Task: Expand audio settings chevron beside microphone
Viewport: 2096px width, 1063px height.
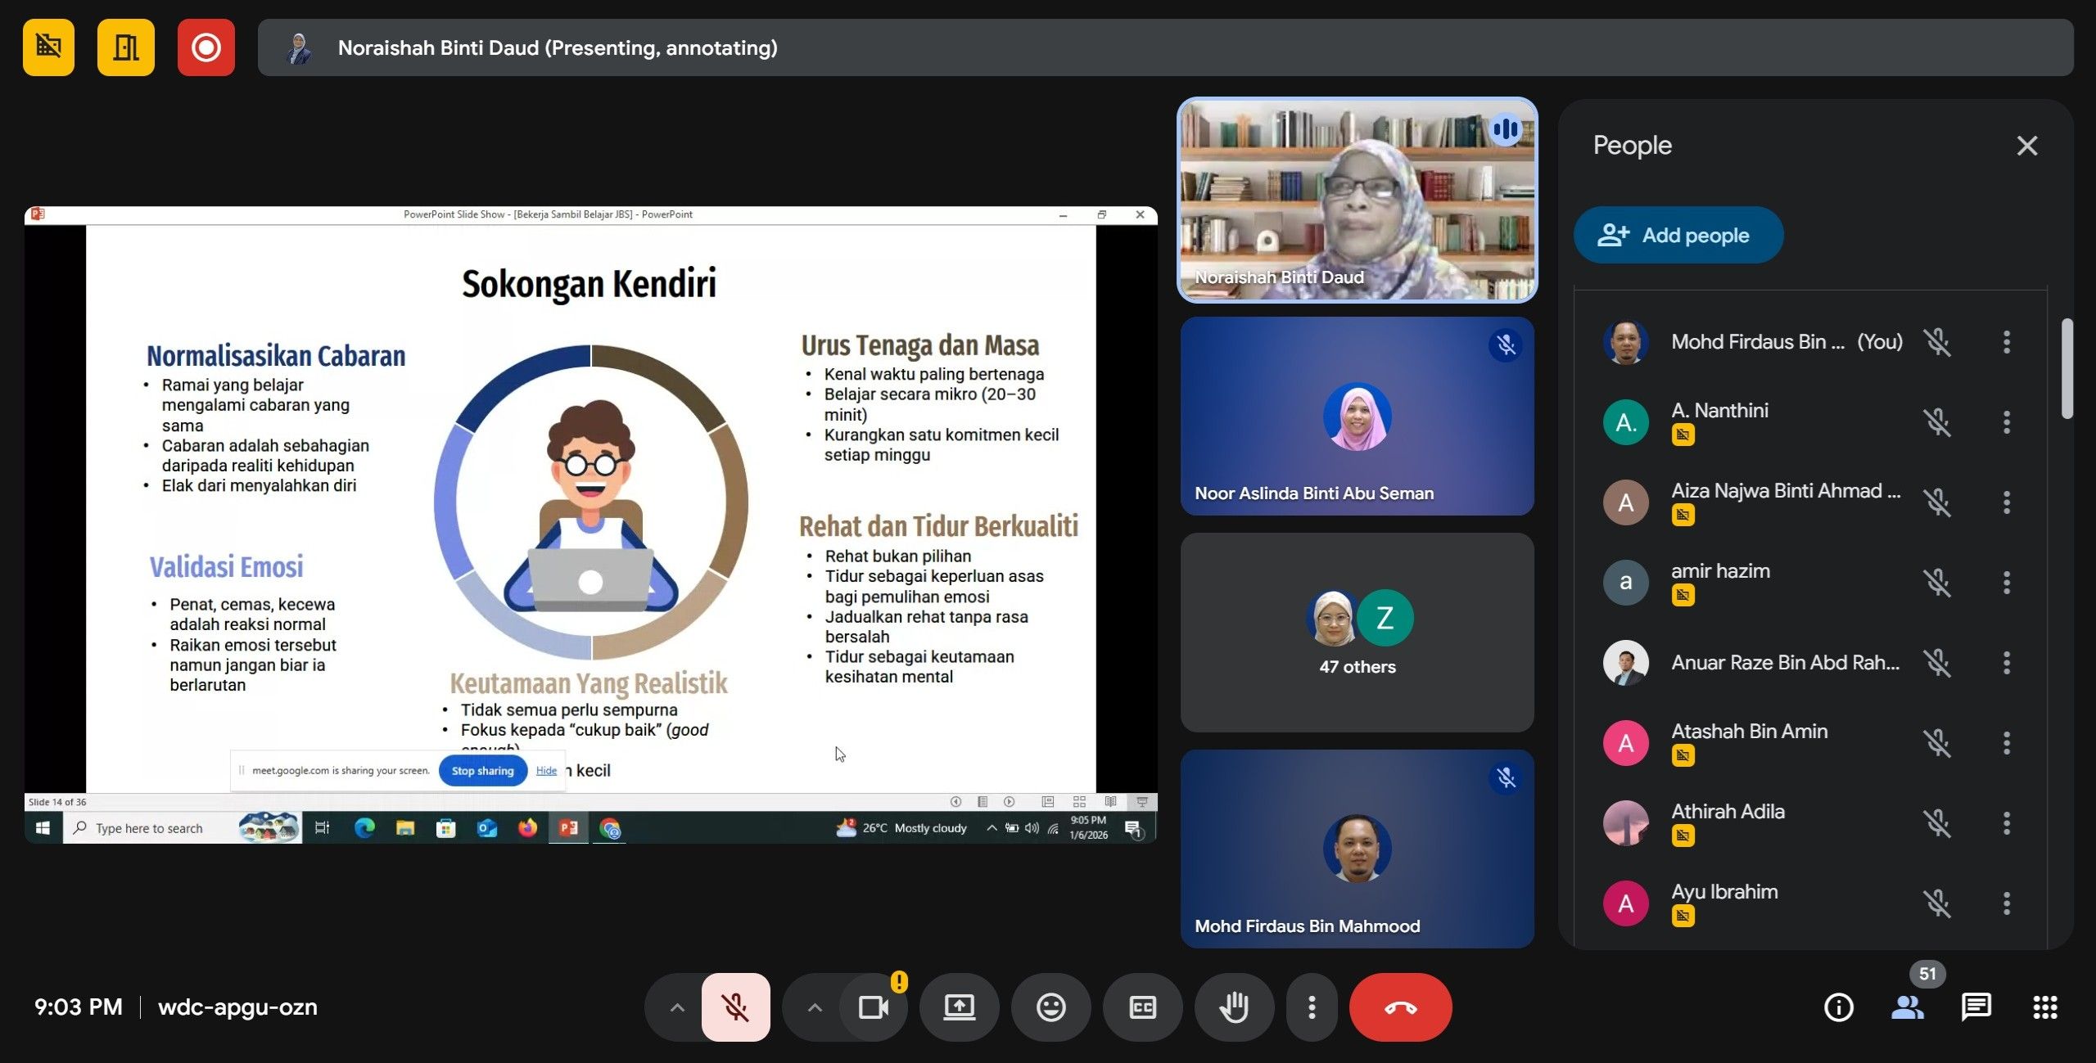Action: tap(677, 1007)
